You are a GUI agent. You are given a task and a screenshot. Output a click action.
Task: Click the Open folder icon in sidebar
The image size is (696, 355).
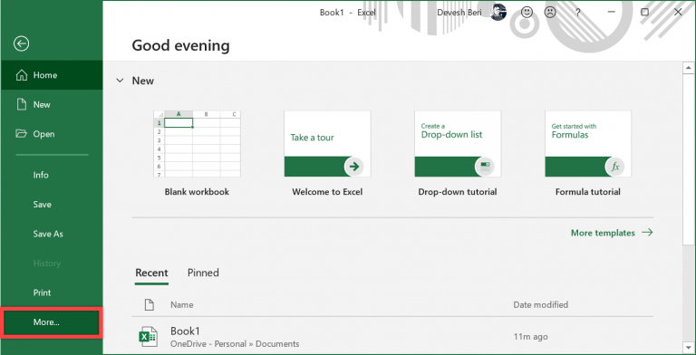coord(22,133)
